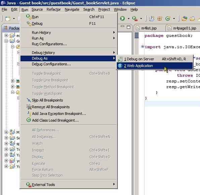Open the Refactor menu

(x=54, y=9)
